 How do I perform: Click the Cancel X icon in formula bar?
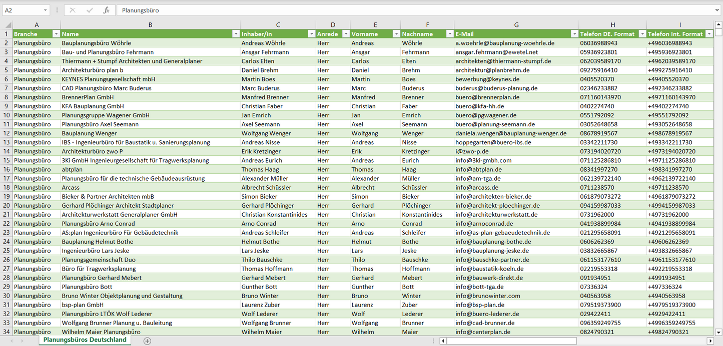click(73, 10)
